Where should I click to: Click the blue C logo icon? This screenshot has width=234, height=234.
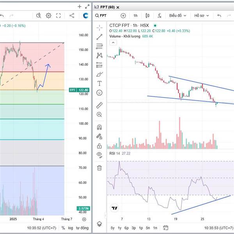click(86, 16)
